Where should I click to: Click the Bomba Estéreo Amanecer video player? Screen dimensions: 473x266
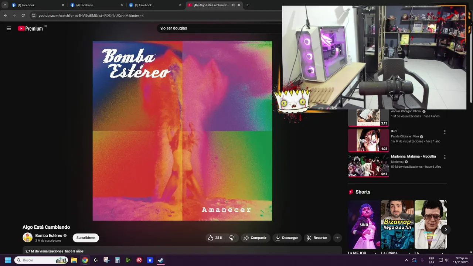(182, 131)
